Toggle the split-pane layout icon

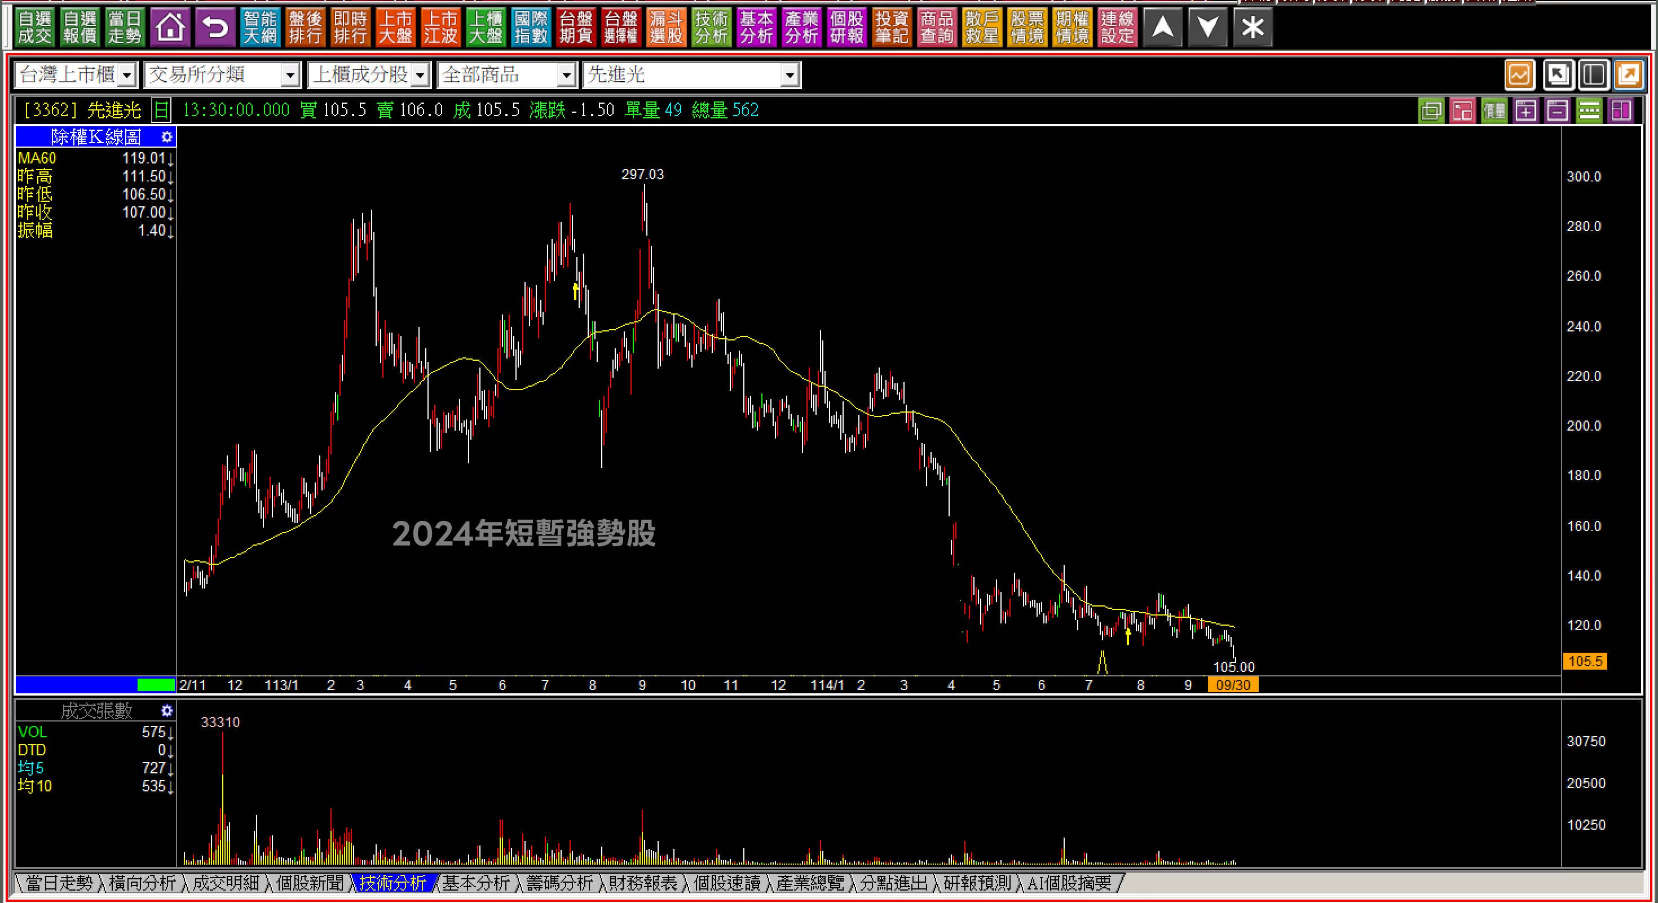click(x=1593, y=76)
